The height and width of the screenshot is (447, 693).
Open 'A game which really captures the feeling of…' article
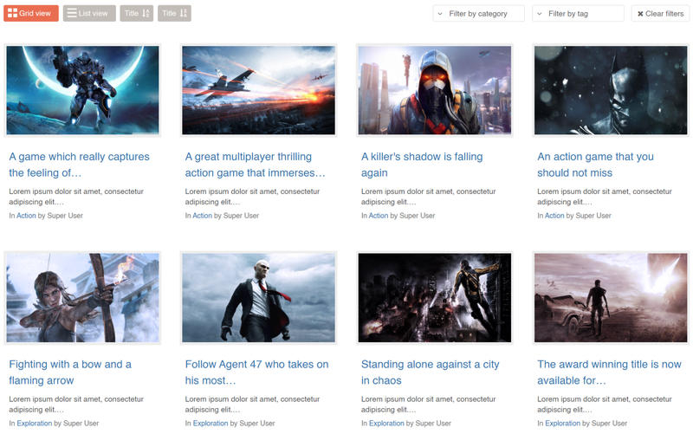coord(79,165)
